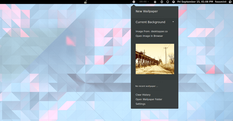Click the Image From: desktopper.co link
Image resolution: width=233 pixels, height=121 pixels.
click(x=151, y=31)
